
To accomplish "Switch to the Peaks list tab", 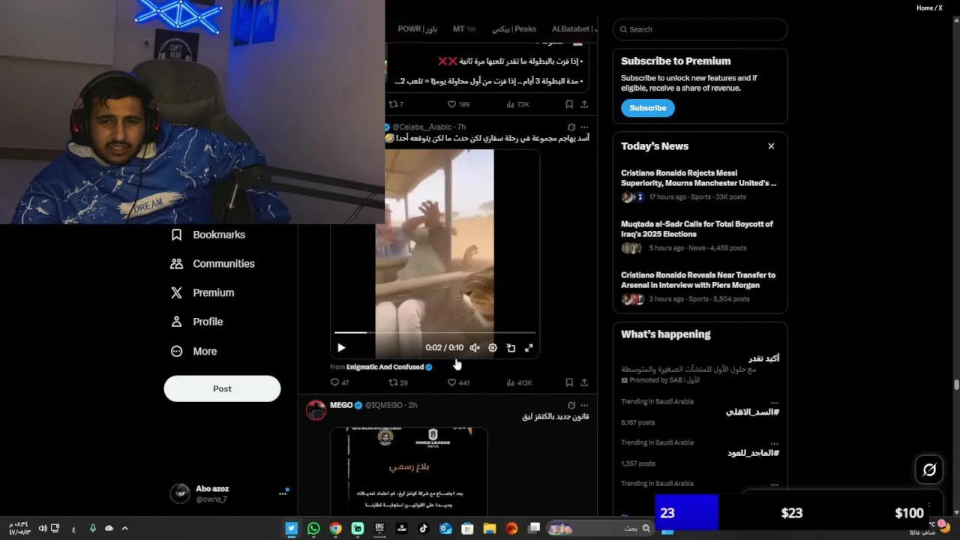I will pyautogui.click(x=514, y=29).
